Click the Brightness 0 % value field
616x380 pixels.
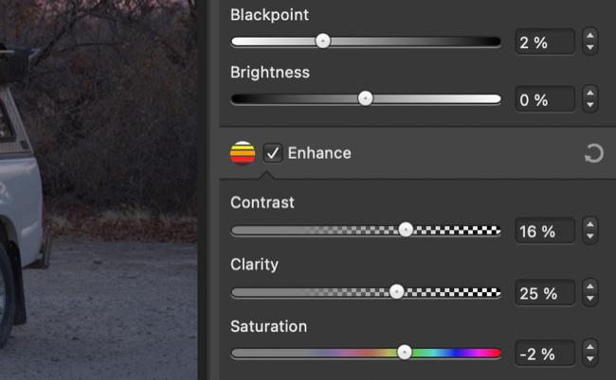coord(545,99)
